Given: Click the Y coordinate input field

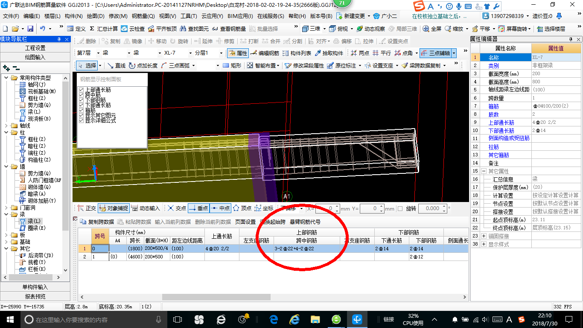Looking at the screenshot, I should (x=368, y=208).
